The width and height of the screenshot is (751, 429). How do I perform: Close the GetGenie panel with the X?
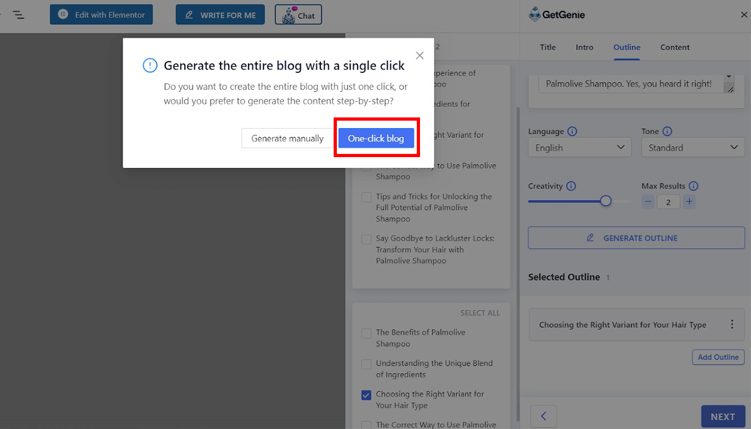pos(743,15)
